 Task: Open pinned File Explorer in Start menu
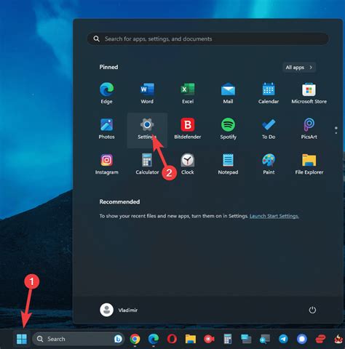[309, 164]
